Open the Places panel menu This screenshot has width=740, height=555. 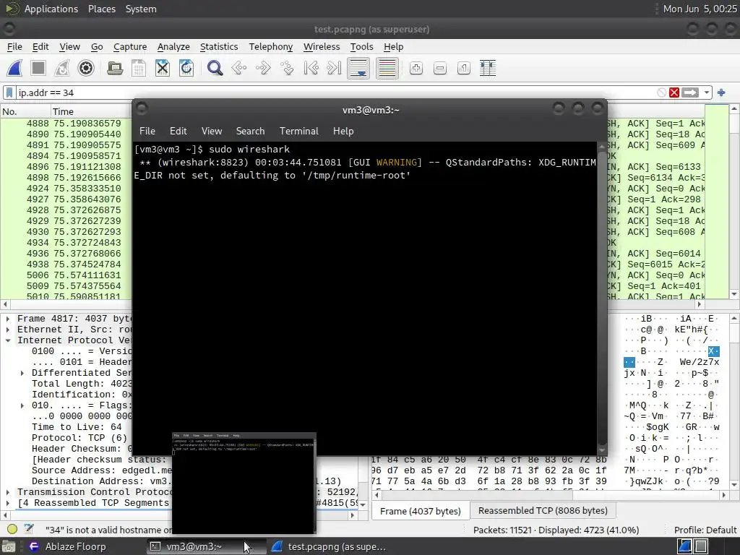click(x=102, y=9)
